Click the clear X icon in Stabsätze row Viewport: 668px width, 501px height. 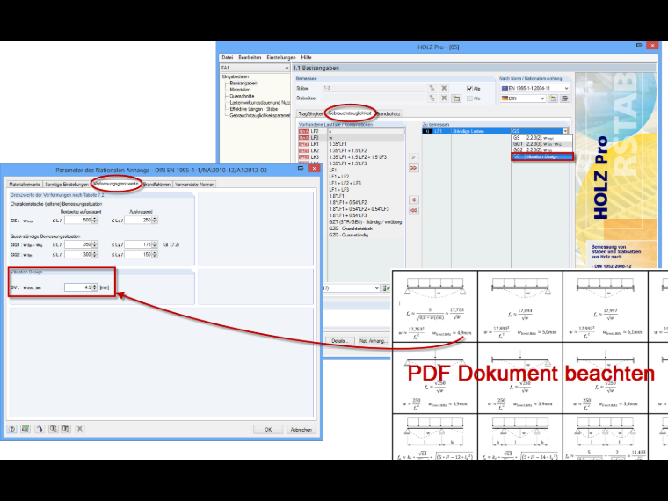[444, 98]
